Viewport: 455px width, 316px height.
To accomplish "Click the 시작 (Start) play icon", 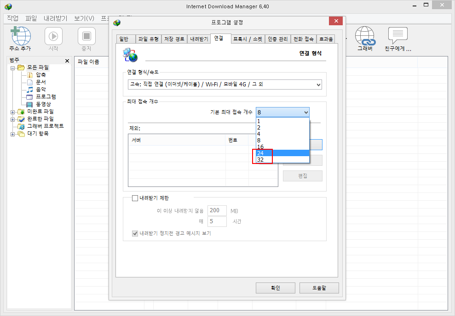I will [x=53, y=36].
